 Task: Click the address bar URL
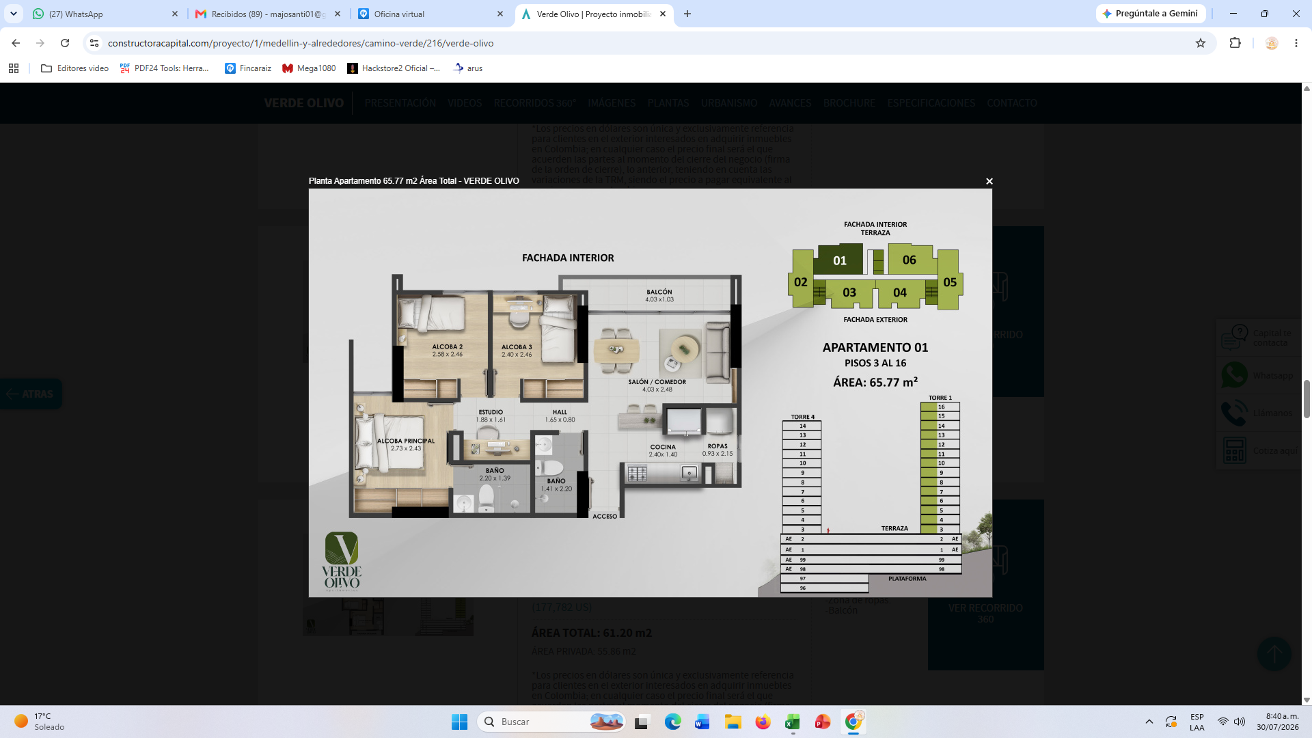pyautogui.click(x=301, y=43)
